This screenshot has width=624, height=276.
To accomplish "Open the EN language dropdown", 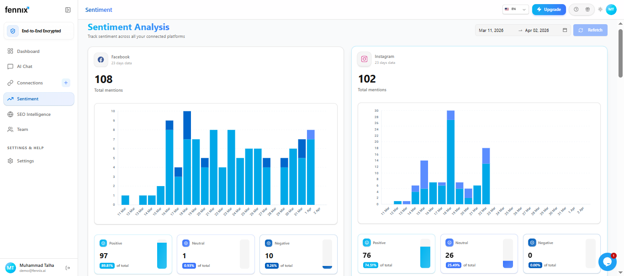I will 515,9.
